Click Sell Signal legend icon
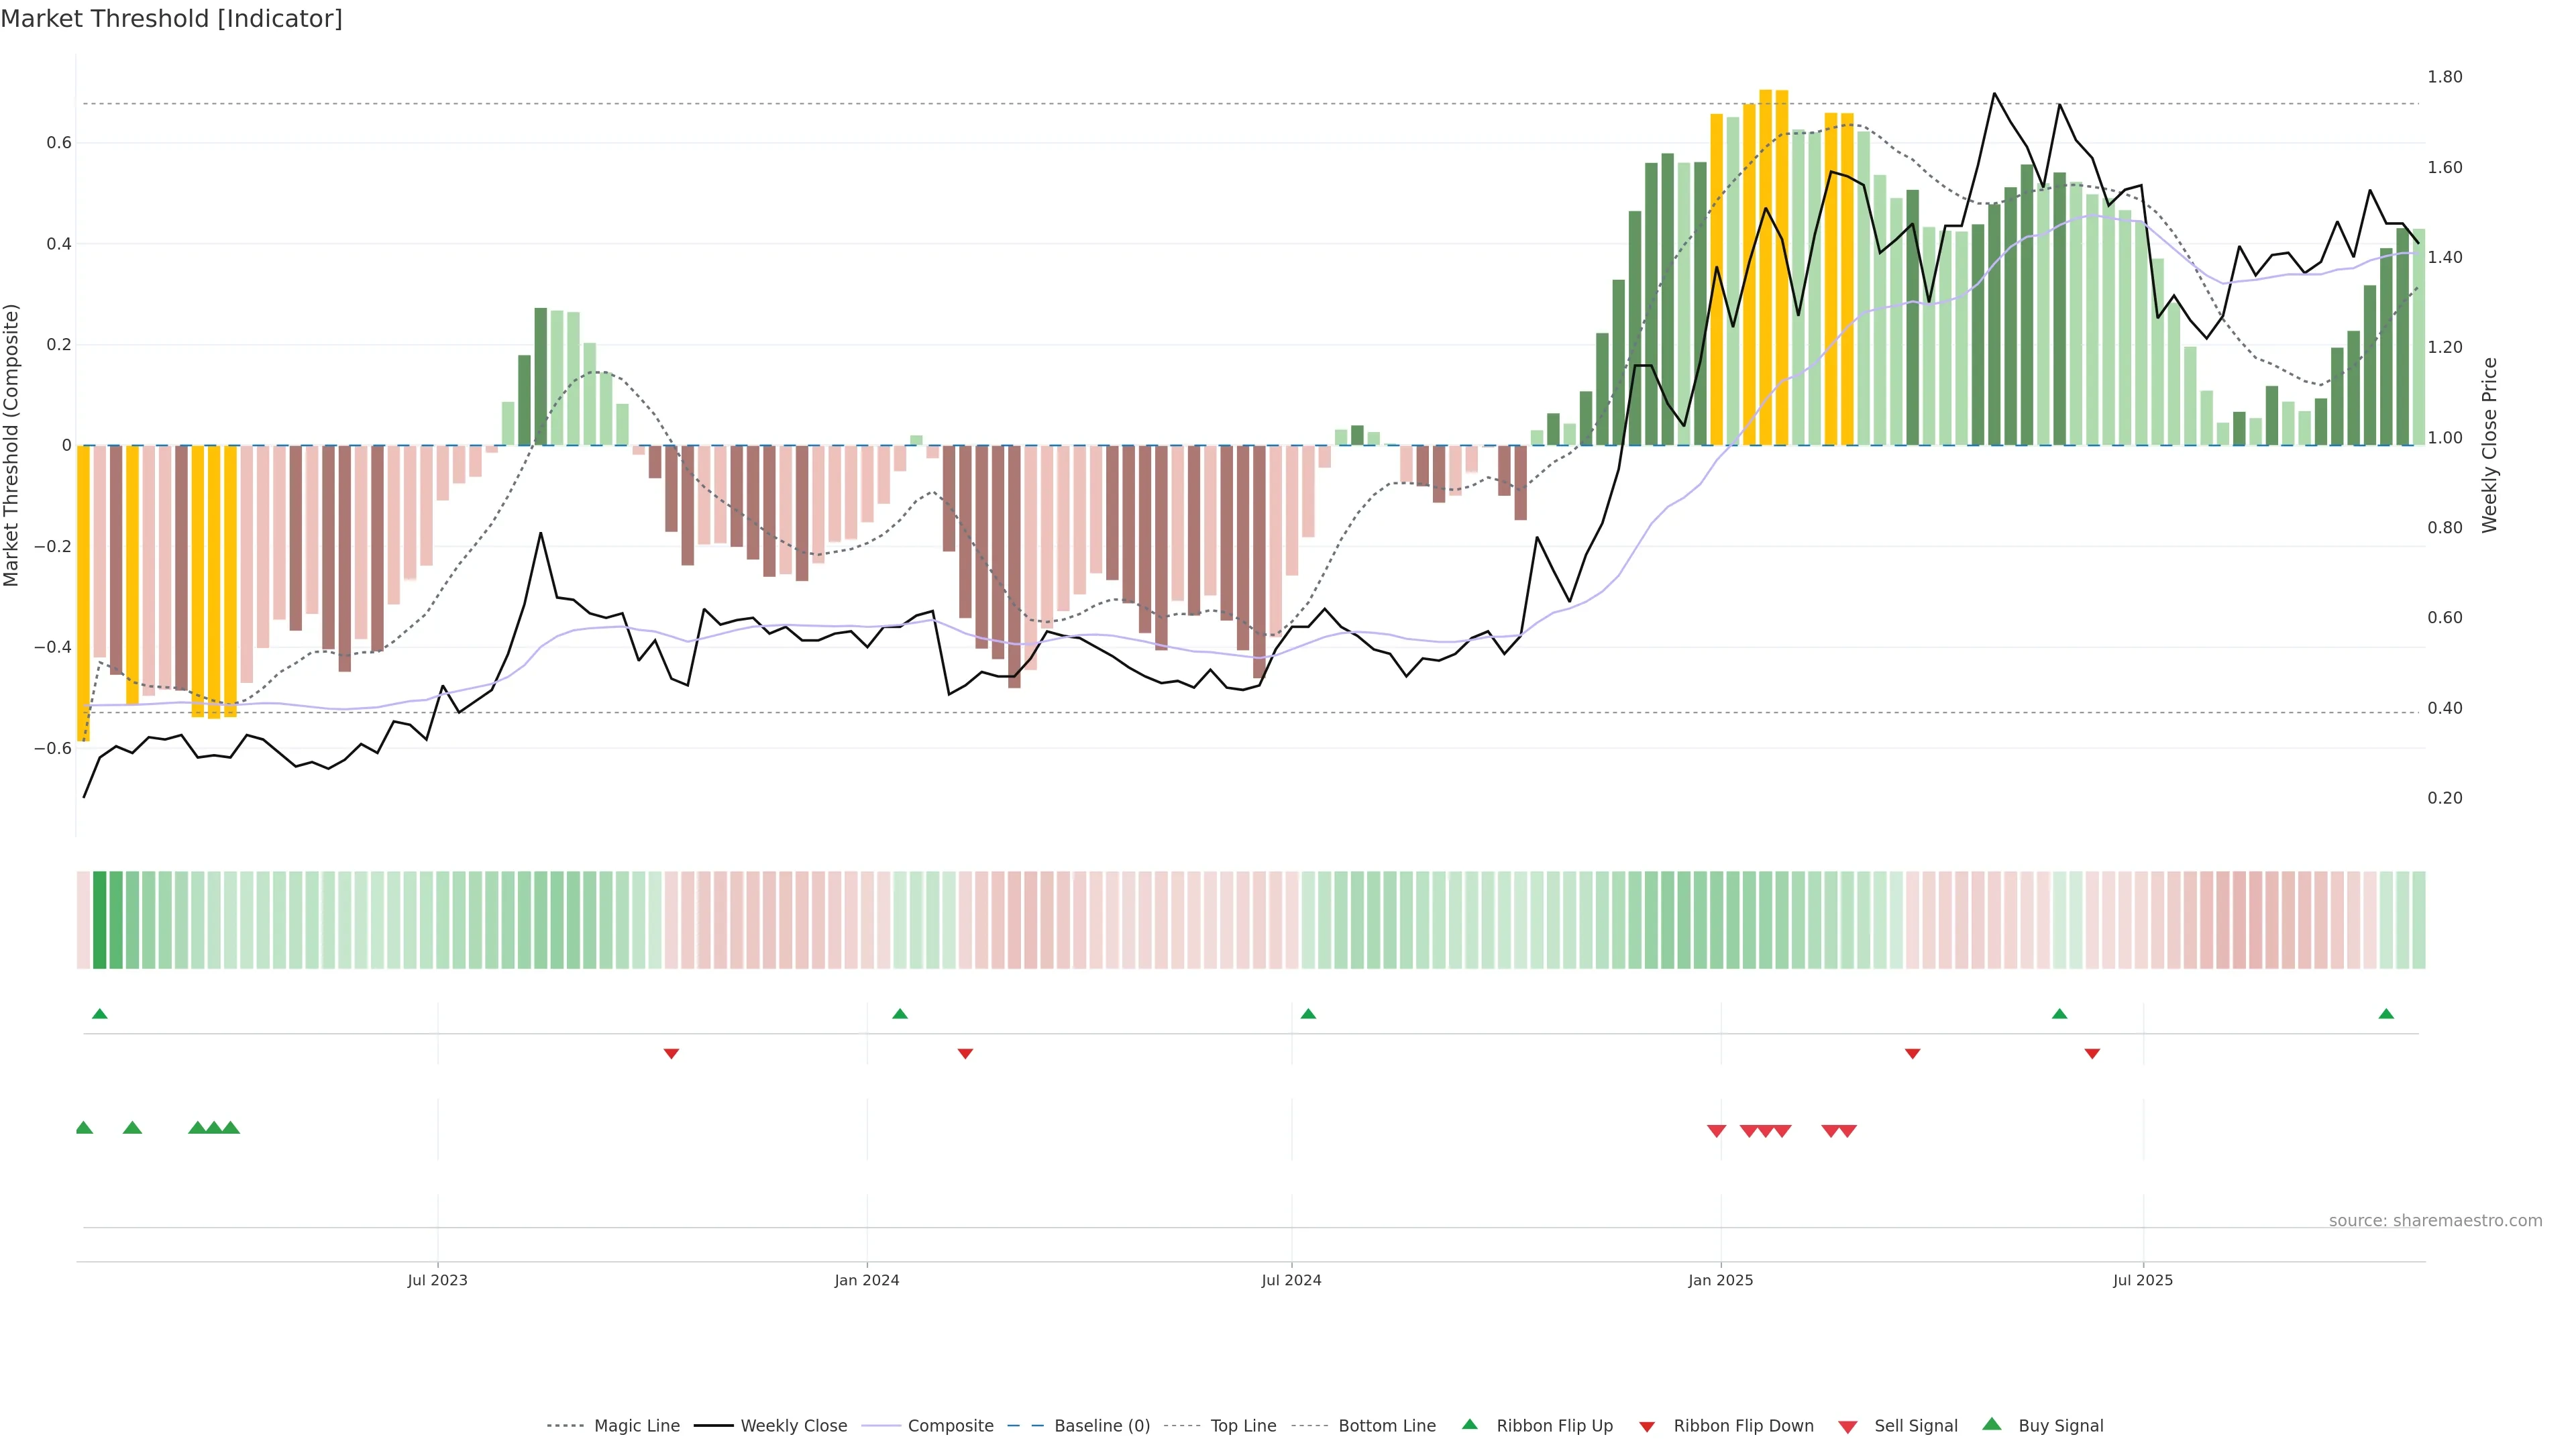Image resolution: width=2576 pixels, height=1449 pixels. [x=1848, y=1427]
